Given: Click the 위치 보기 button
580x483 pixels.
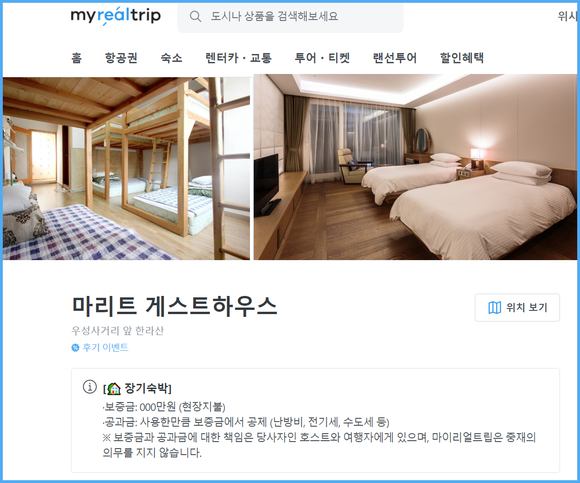Looking at the screenshot, I should coord(517,308).
